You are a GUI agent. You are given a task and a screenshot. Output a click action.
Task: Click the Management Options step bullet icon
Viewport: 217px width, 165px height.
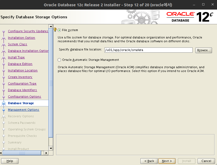(x=4, y=110)
